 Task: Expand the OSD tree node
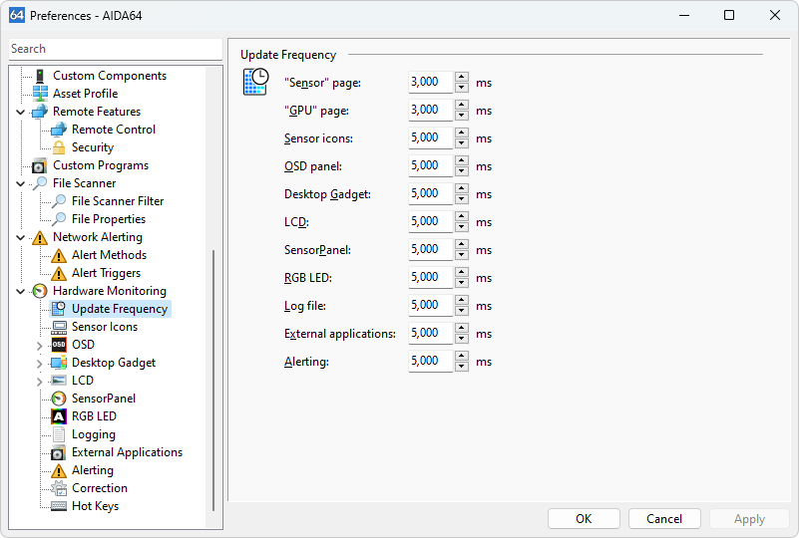pyautogui.click(x=40, y=346)
